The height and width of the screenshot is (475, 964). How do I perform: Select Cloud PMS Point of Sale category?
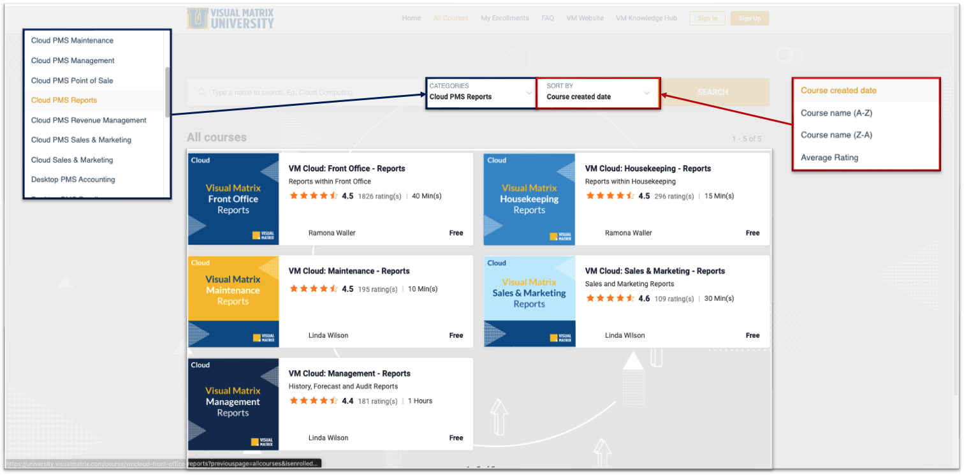pyautogui.click(x=72, y=80)
